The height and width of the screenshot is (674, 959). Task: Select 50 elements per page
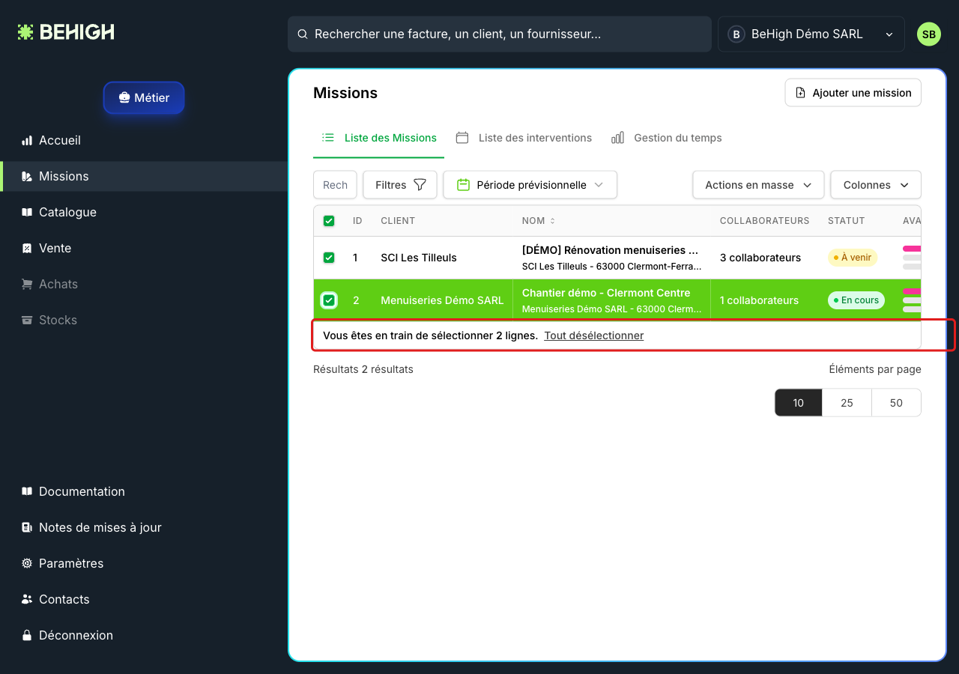tap(896, 403)
